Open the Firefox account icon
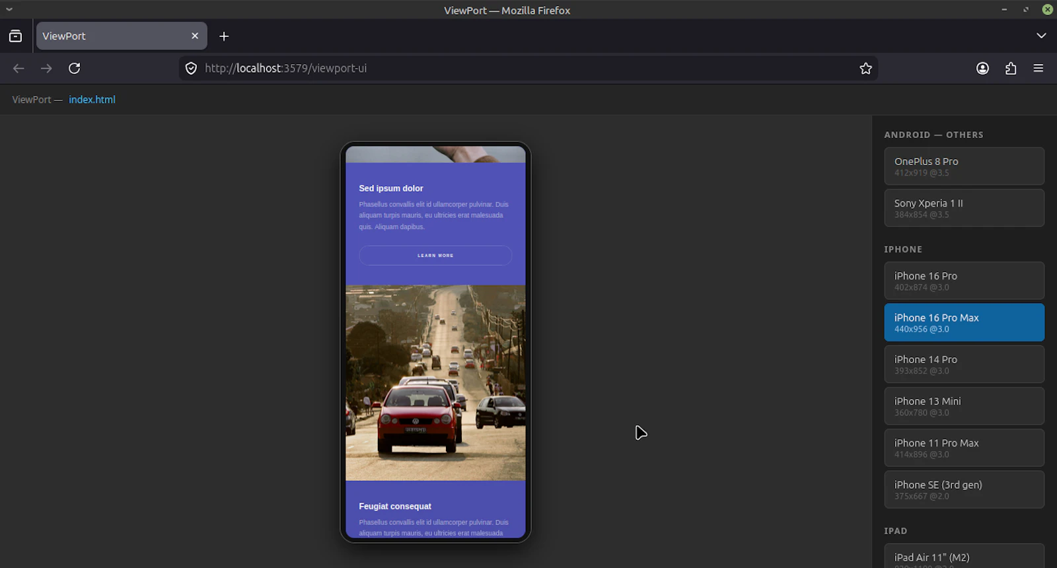The width and height of the screenshot is (1057, 568). [982, 68]
